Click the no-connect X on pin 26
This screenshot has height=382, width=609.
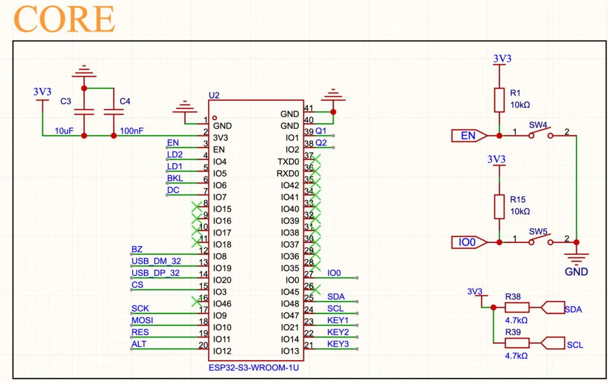click(x=316, y=289)
